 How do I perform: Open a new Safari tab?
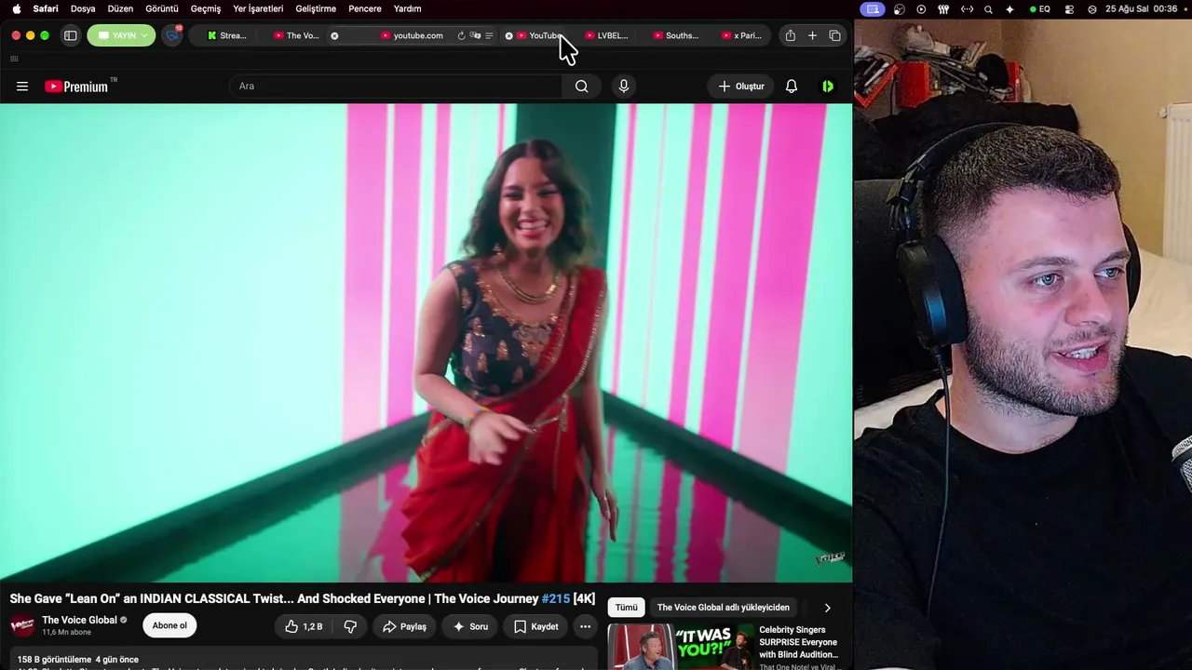pos(812,35)
